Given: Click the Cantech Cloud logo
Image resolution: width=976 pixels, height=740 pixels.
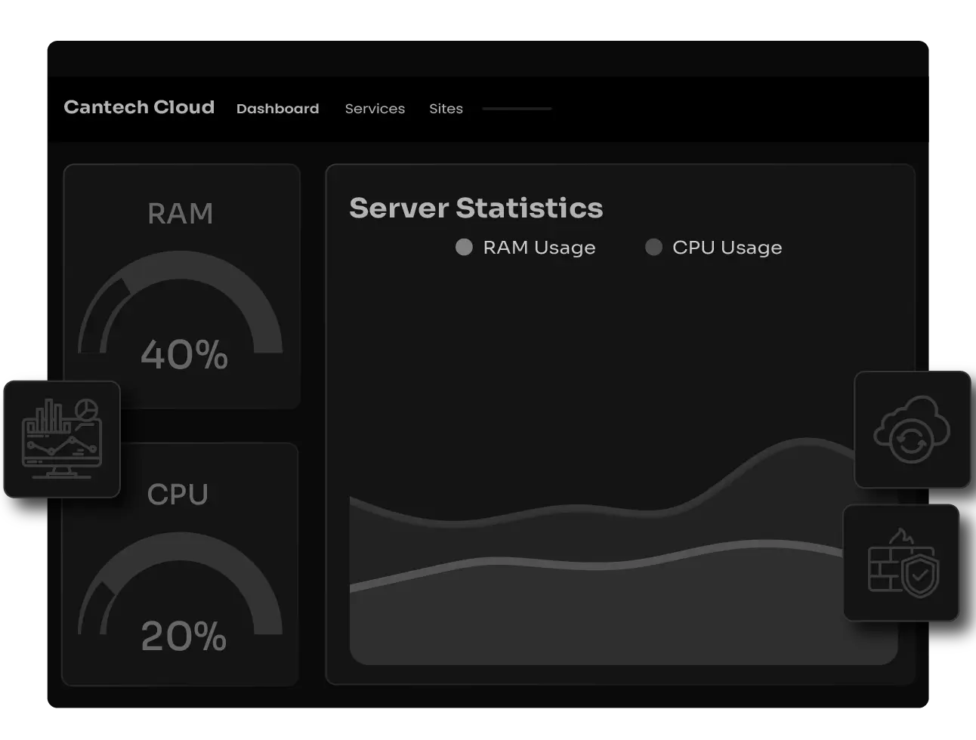Looking at the screenshot, I should (139, 107).
